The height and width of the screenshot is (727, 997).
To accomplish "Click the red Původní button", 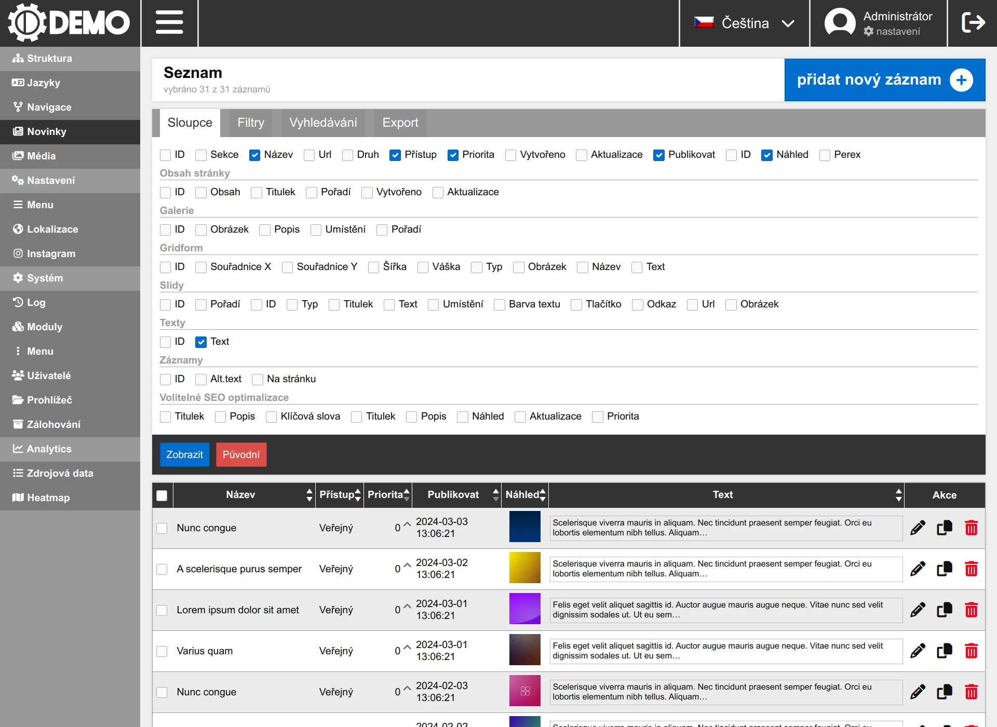I will pyautogui.click(x=241, y=454).
